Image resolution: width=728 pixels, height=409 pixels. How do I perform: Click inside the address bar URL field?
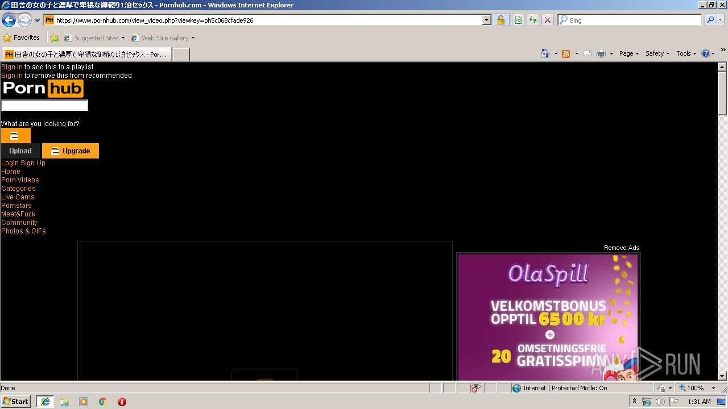click(x=268, y=20)
